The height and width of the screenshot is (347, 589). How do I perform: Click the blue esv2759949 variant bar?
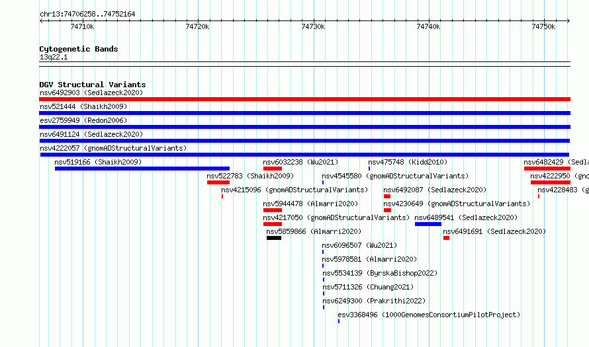[304, 127]
